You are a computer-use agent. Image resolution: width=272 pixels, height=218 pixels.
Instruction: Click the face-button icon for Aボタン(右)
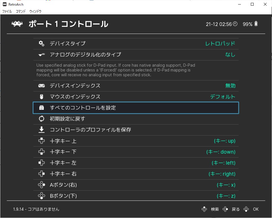click(x=42, y=185)
